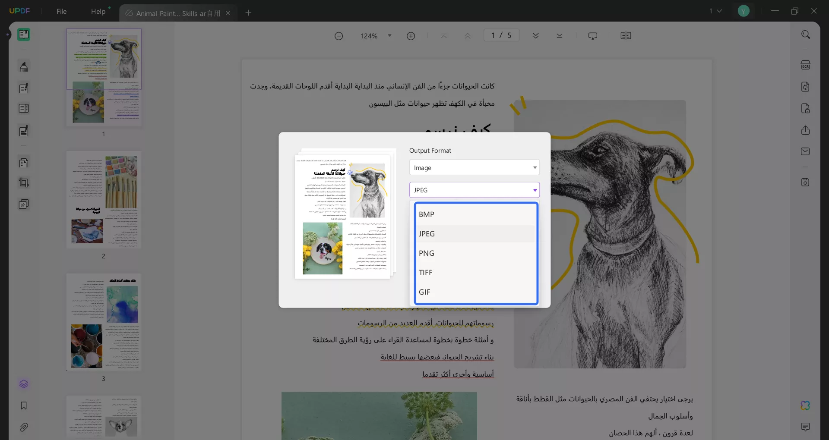Open the Attachments panel
The image size is (829, 440).
(x=24, y=427)
